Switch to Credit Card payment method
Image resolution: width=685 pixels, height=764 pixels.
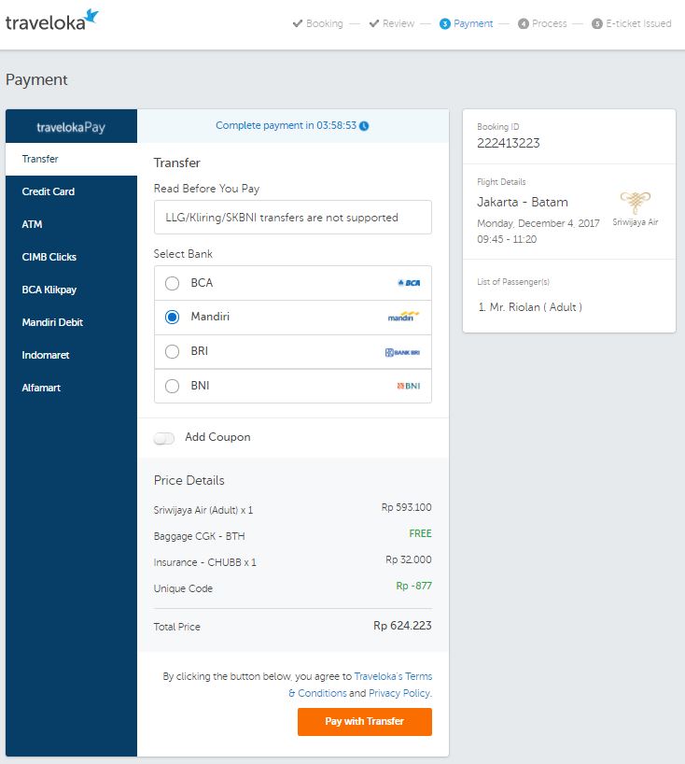pyautogui.click(x=71, y=191)
